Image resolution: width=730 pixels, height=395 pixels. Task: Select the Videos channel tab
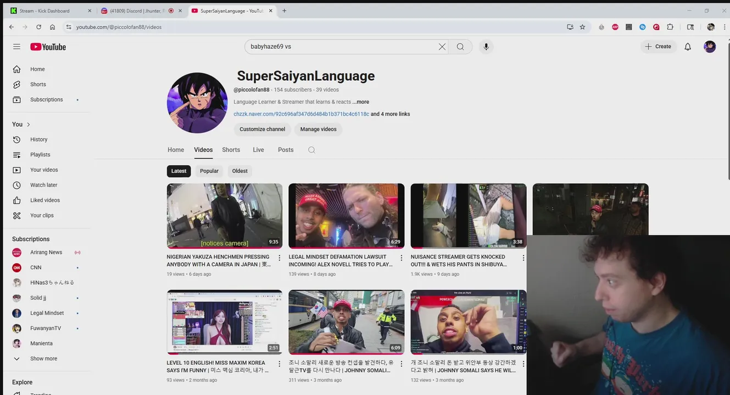click(203, 150)
